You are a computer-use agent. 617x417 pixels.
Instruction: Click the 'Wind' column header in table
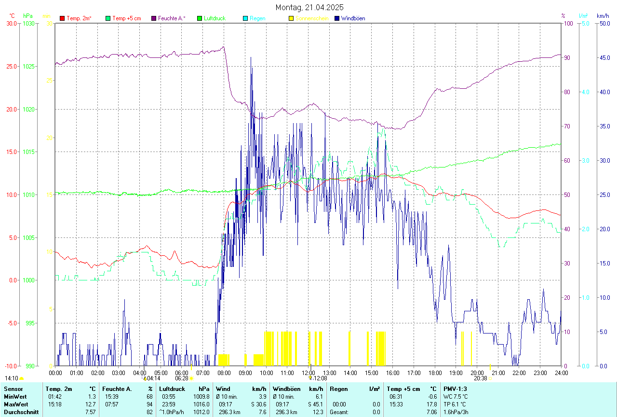point(223,389)
